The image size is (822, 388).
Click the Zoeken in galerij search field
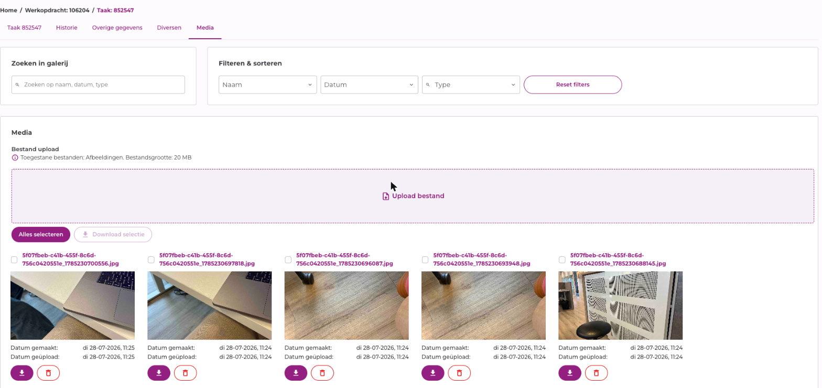[98, 85]
